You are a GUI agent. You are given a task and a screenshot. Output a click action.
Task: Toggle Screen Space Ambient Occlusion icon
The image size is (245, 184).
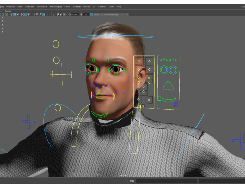37,14
